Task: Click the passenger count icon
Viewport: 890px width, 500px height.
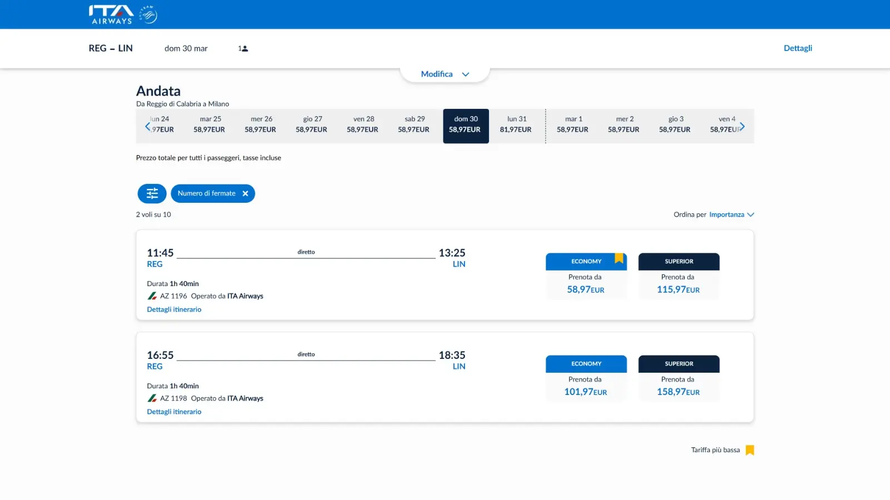Action: [243, 48]
